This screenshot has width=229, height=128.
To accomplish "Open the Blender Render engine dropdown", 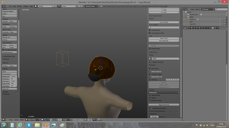I will tap(91, 6).
